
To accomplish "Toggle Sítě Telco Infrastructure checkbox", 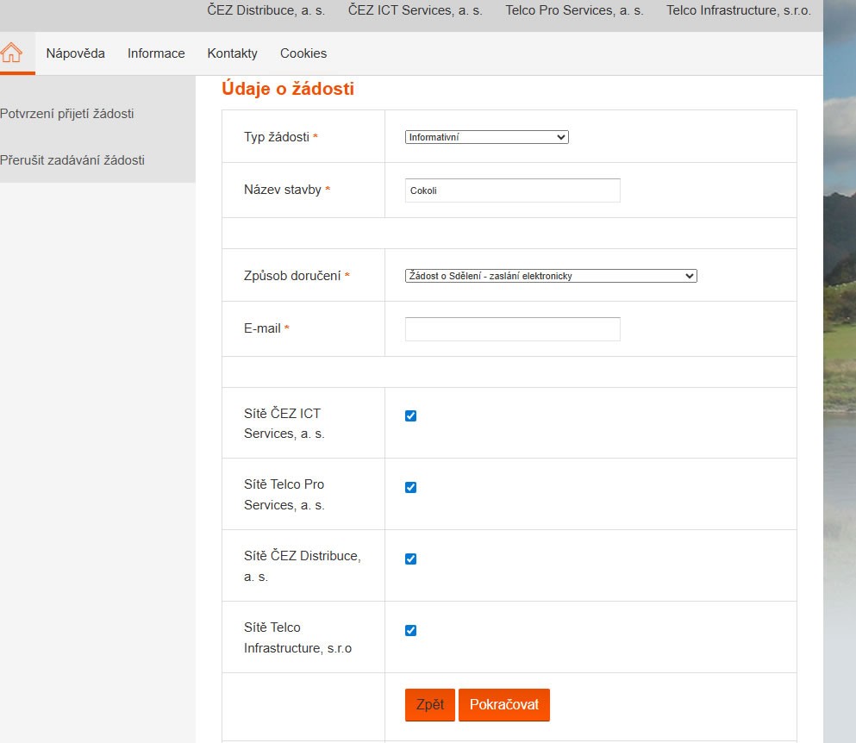I will (410, 631).
